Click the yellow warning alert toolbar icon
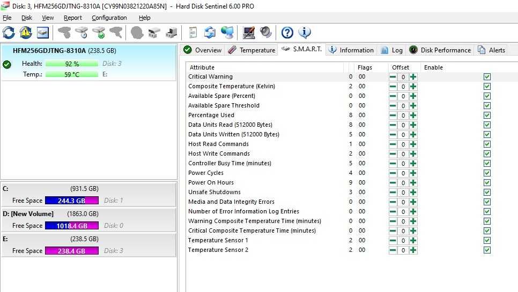The height and width of the screenshot is (292, 518). tap(26, 33)
